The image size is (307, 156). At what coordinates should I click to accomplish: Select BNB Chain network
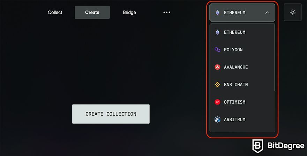(242, 85)
